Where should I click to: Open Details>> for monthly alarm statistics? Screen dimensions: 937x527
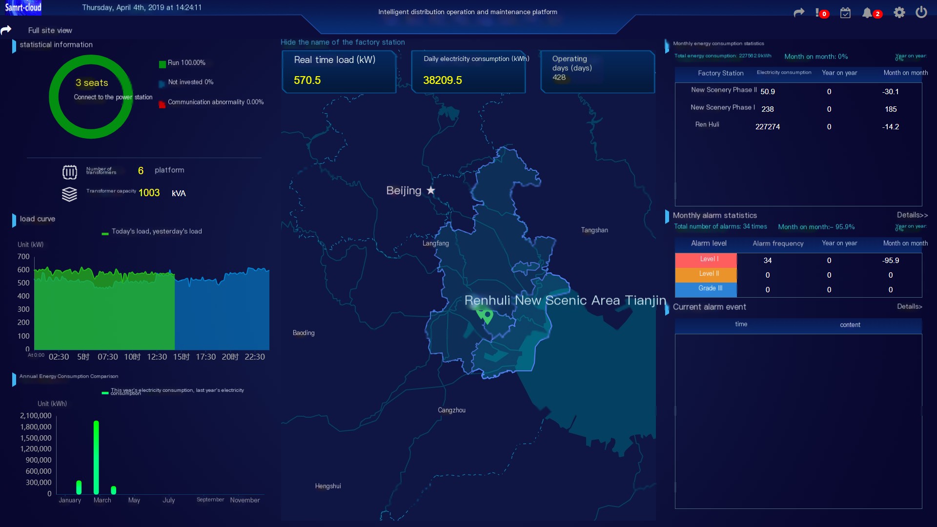point(912,215)
